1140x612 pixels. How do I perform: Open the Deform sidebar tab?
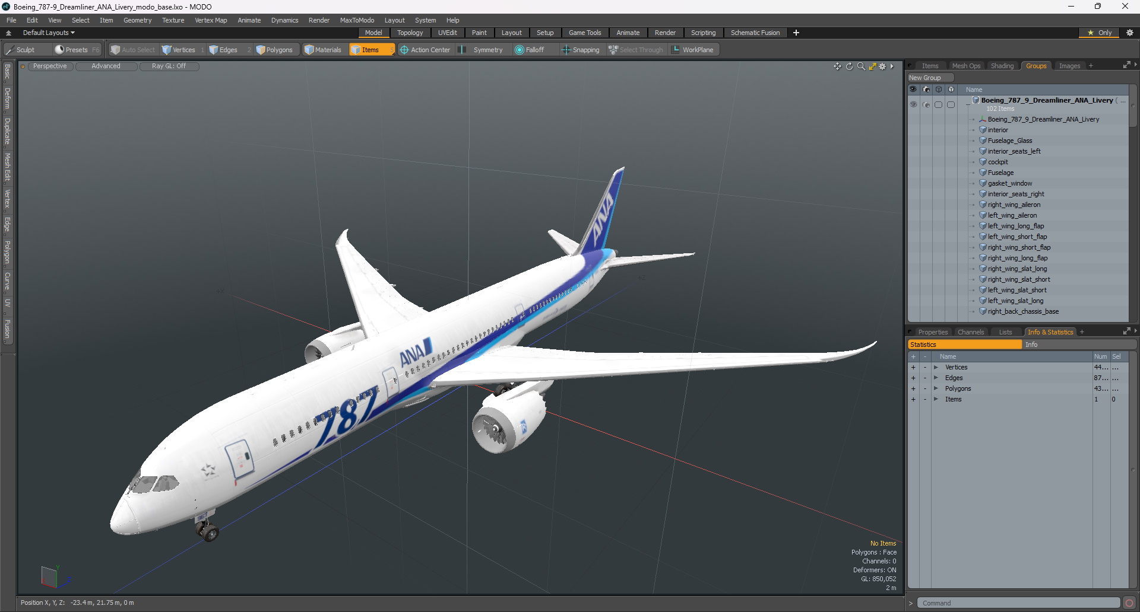[7, 98]
